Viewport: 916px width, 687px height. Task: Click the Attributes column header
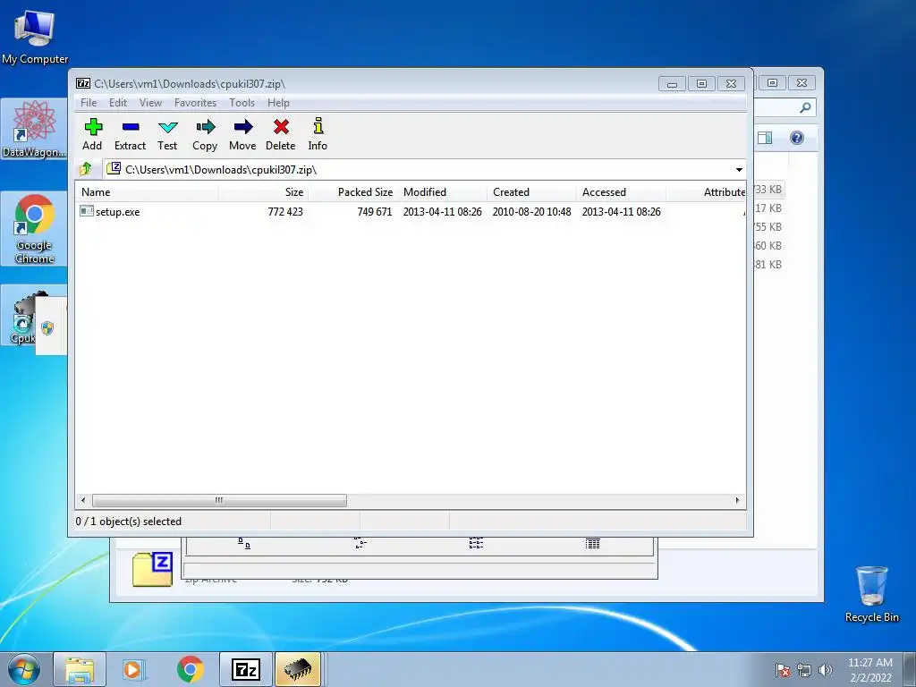click(x=706, y=192)
